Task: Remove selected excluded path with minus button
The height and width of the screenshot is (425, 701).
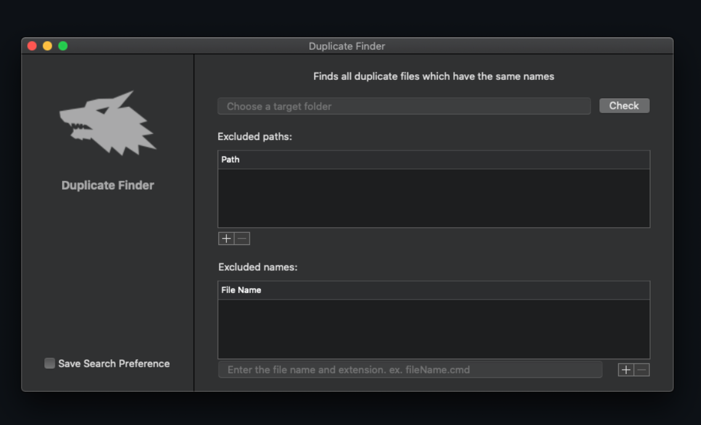Action: click(242, 239)
